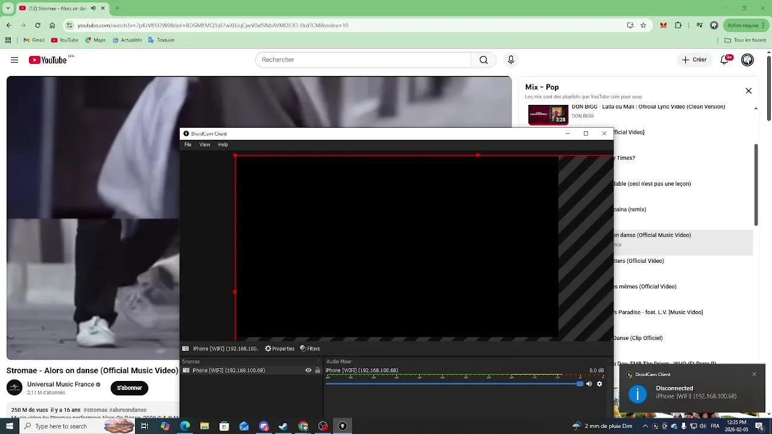Click the Chrome address bar URL

[213, 25]
